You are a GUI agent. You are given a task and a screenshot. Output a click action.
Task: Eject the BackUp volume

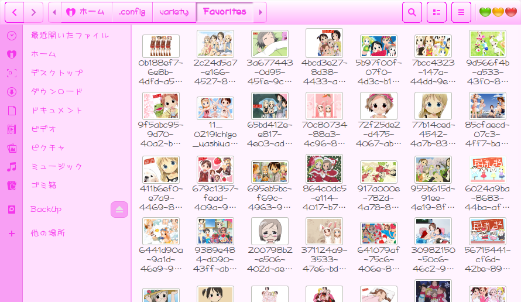pos(119,210)
